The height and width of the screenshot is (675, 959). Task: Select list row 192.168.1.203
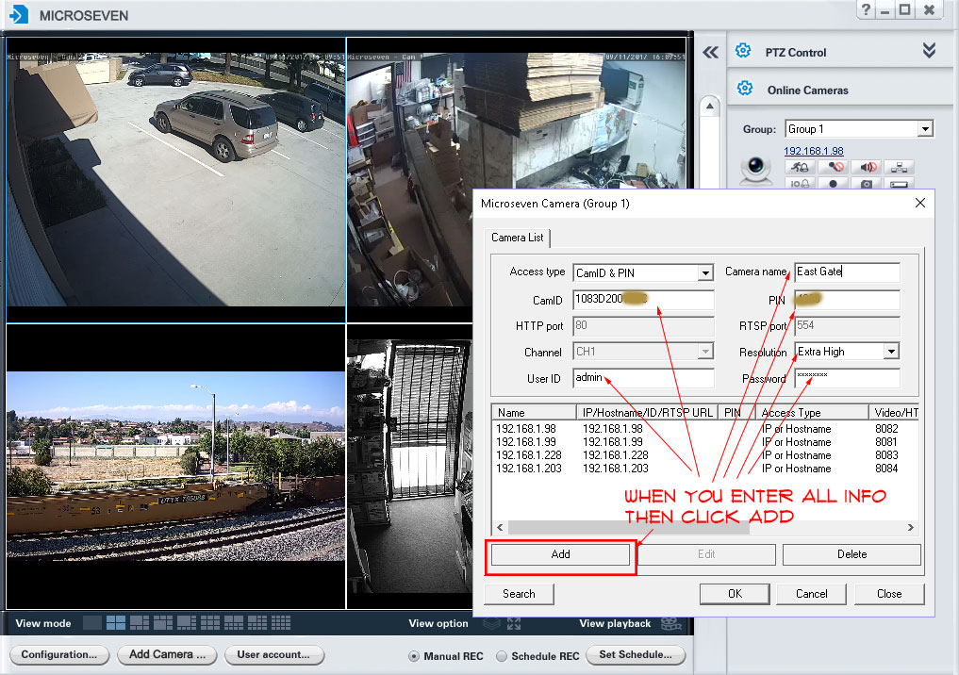[x=704, y=469]
